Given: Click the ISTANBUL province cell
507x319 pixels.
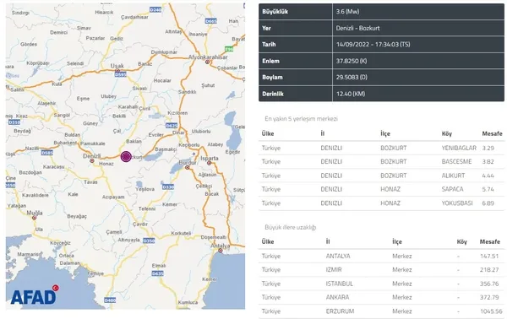Looking at the screenshot, I should 339,284.
